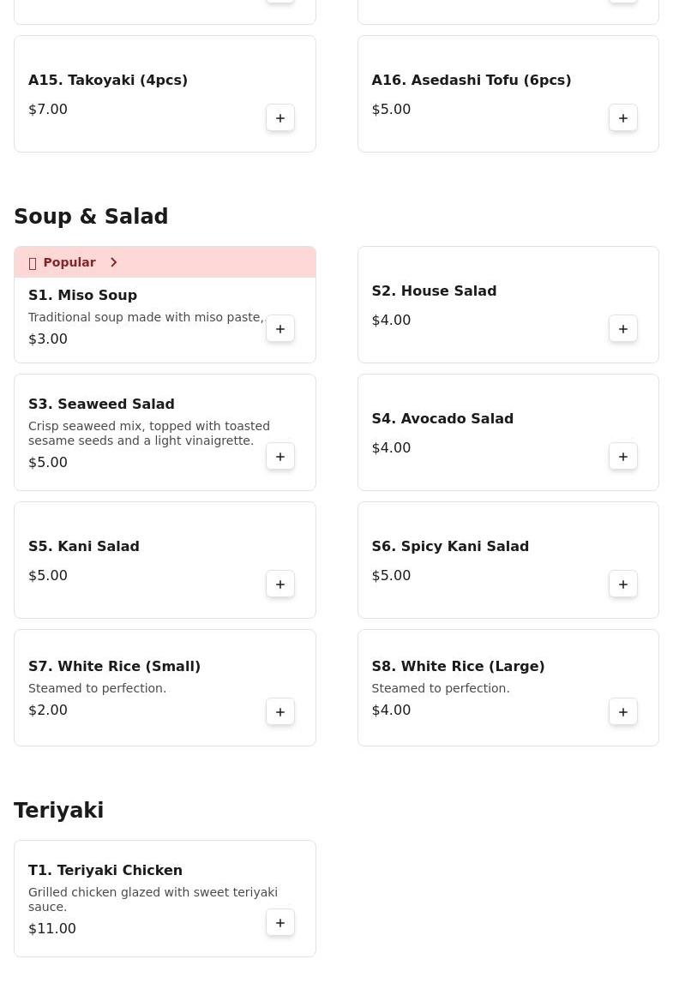Add S8 White Rice (Large)
Viewport: 673px width, 989px height.
pyautogui.click(x=623, y=712)
